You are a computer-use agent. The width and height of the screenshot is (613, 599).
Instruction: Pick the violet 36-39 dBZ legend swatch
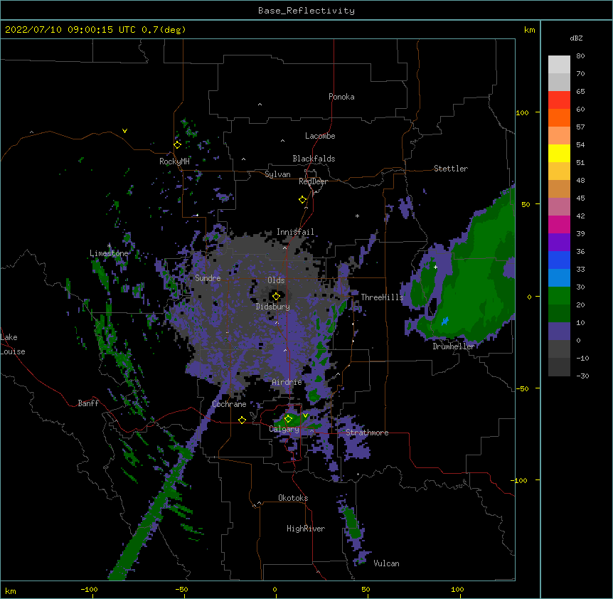[559, 243]
